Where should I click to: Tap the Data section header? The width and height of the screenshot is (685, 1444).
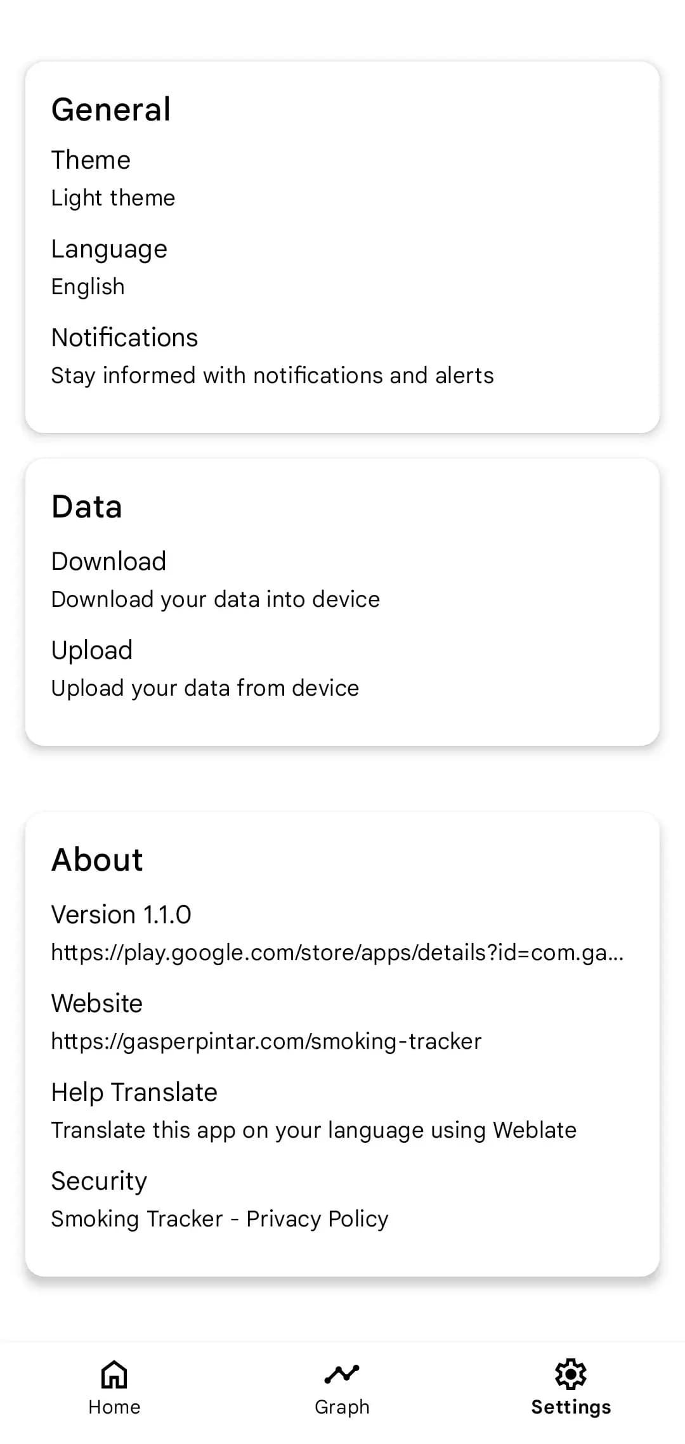(x=87, y=505)
